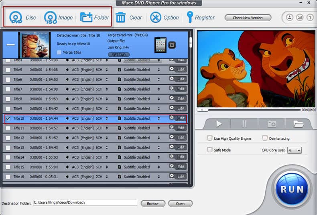Open subtitle selector for Title8

159,99
